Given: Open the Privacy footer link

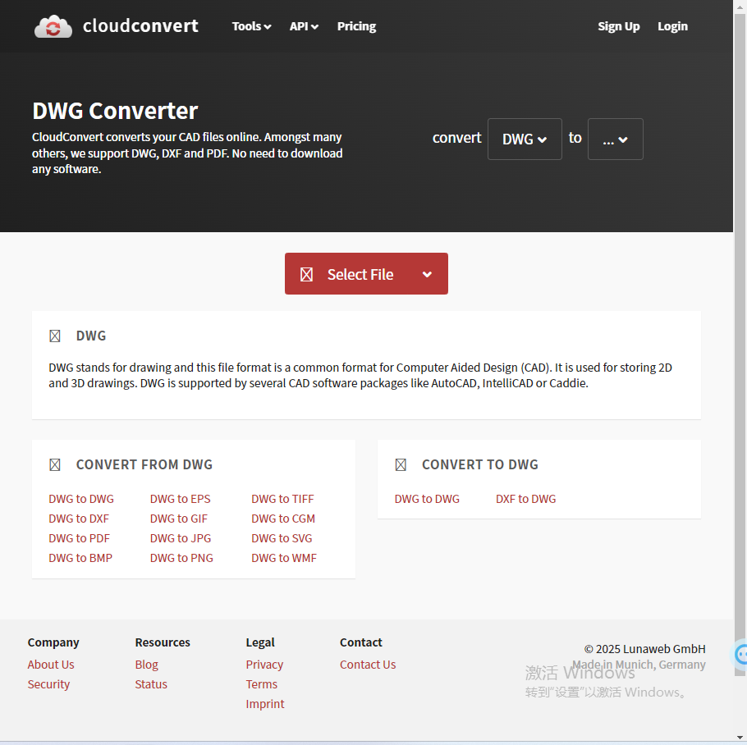Looking at the screenshot, I should point(264,665).
